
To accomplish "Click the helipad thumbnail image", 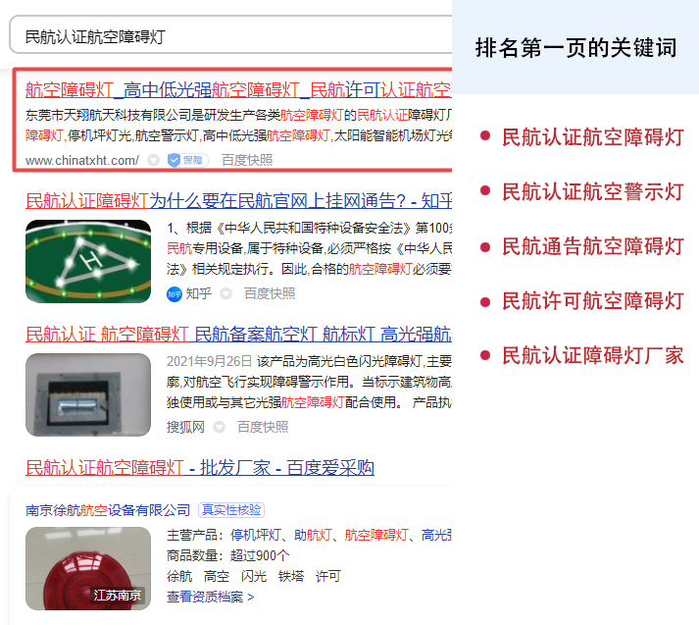I will coord(88,261).
